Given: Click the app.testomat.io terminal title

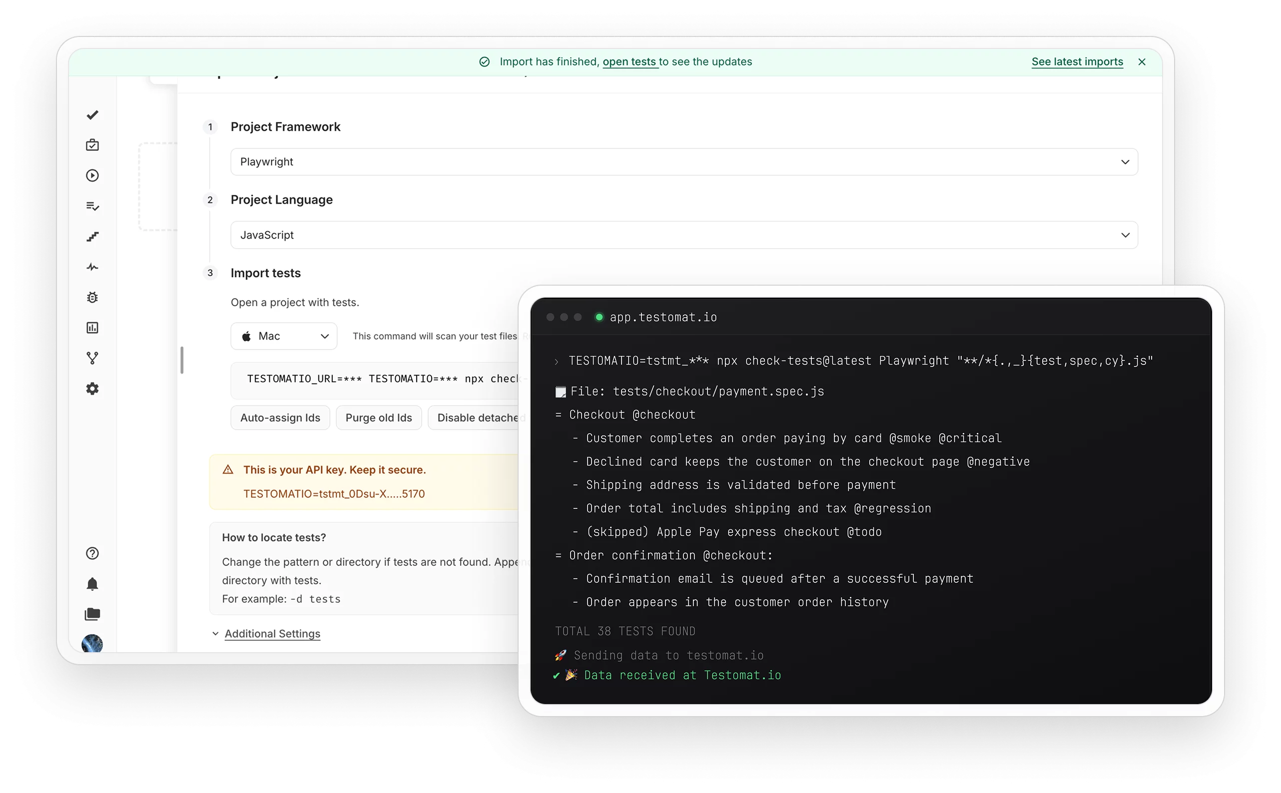Looking at the screenshot, I should click(x=663, y=317).
